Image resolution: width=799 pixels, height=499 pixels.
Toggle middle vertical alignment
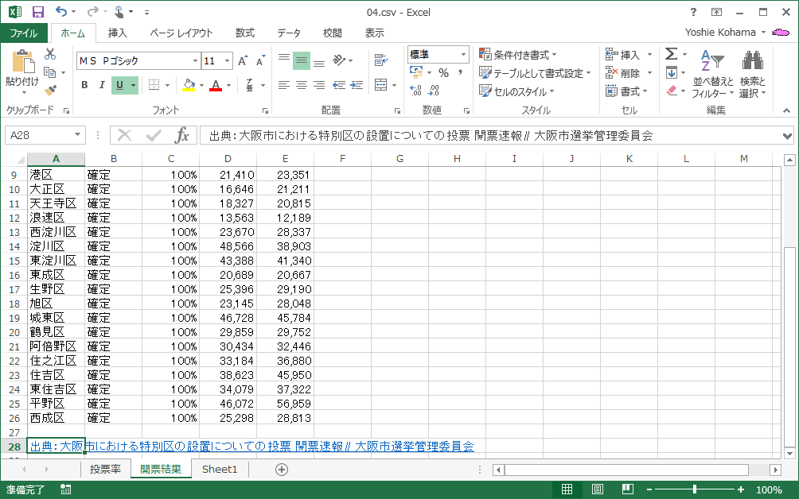(x=302, y=61)
